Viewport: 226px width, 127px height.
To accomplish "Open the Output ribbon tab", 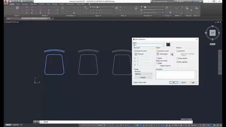I will coord(62,4).
